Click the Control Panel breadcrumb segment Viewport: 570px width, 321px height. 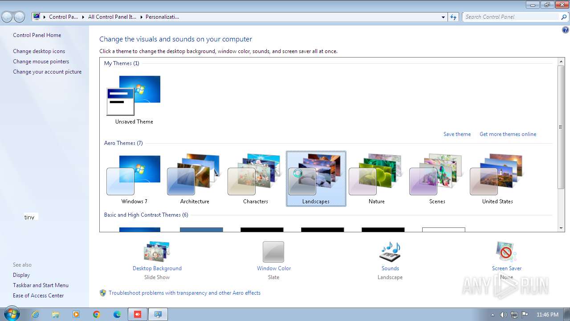click(x=63, y=17)
